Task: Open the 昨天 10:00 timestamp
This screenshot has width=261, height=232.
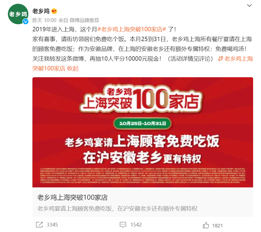Action: 44,20
